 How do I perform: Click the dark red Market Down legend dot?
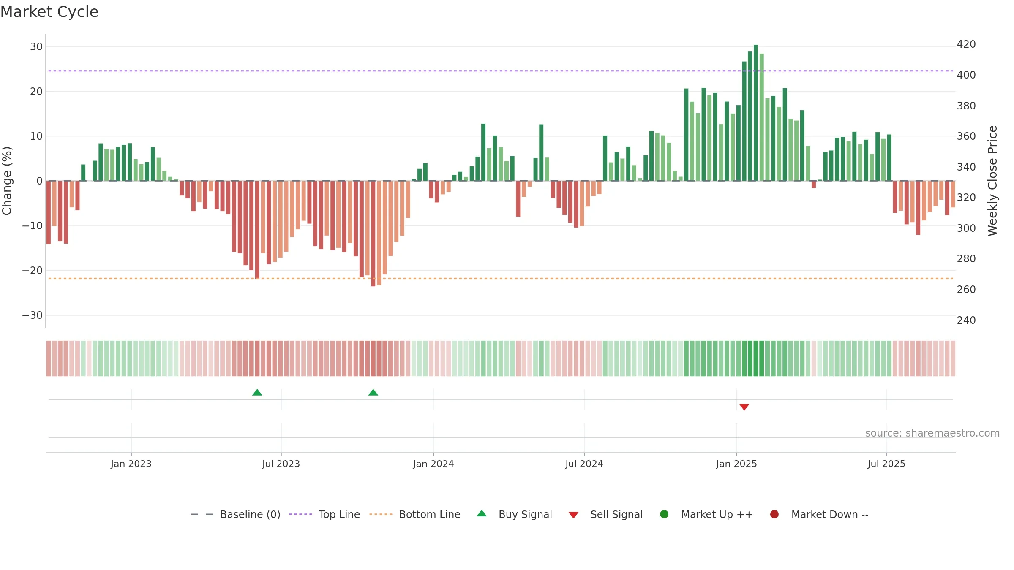tap(774, 514)
